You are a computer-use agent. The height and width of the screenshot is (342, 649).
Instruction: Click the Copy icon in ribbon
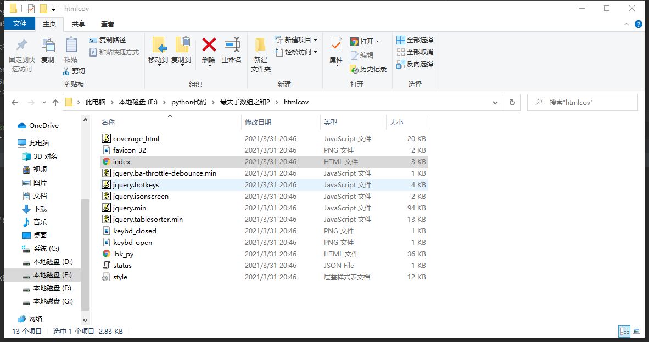click(x=48, y=44)
